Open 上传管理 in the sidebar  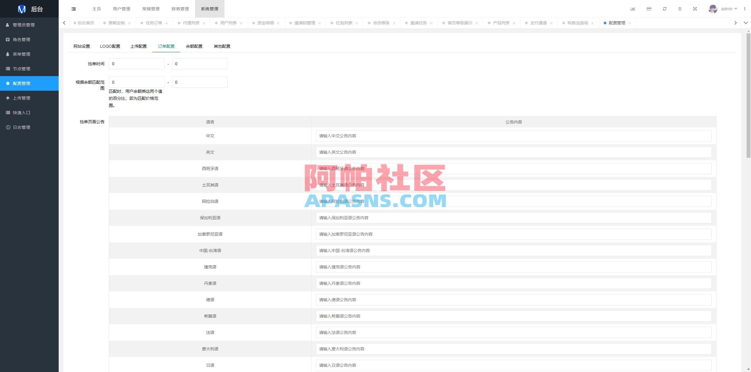tap(21, 98)
